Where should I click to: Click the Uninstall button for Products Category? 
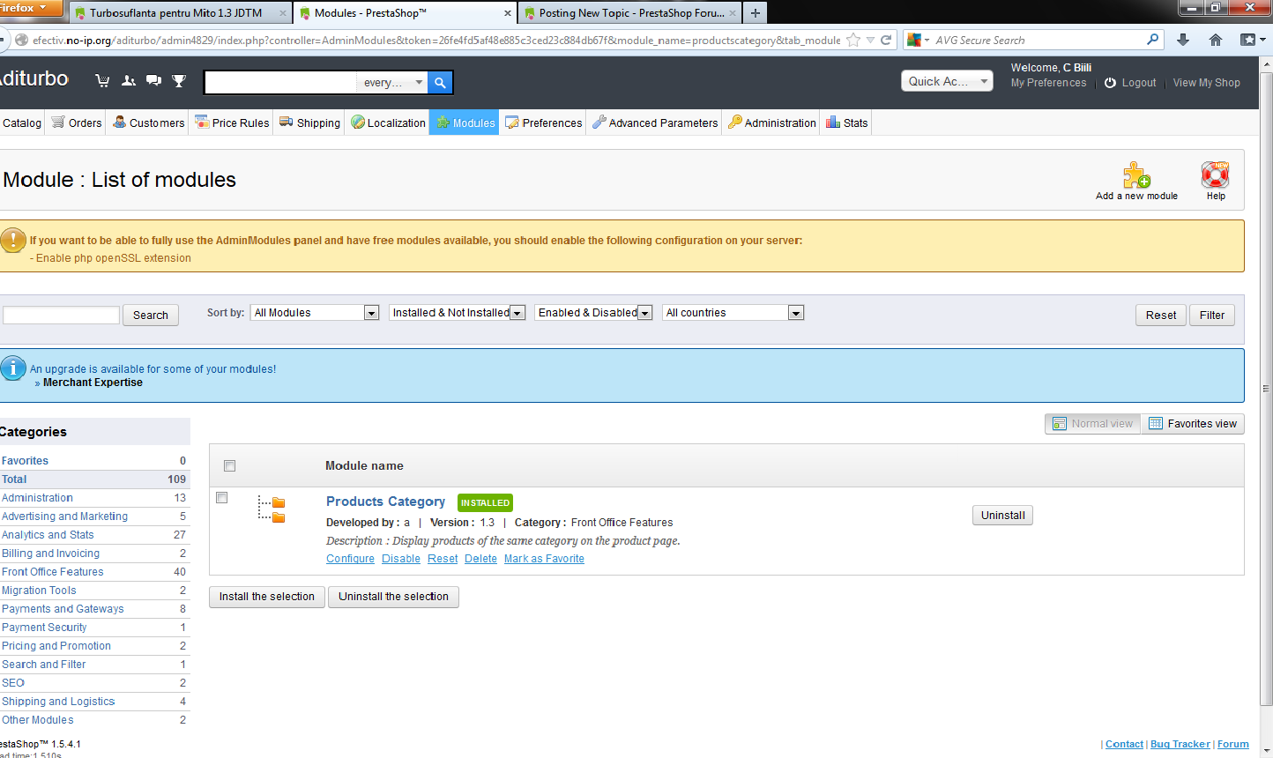(x=1002, y=516)
